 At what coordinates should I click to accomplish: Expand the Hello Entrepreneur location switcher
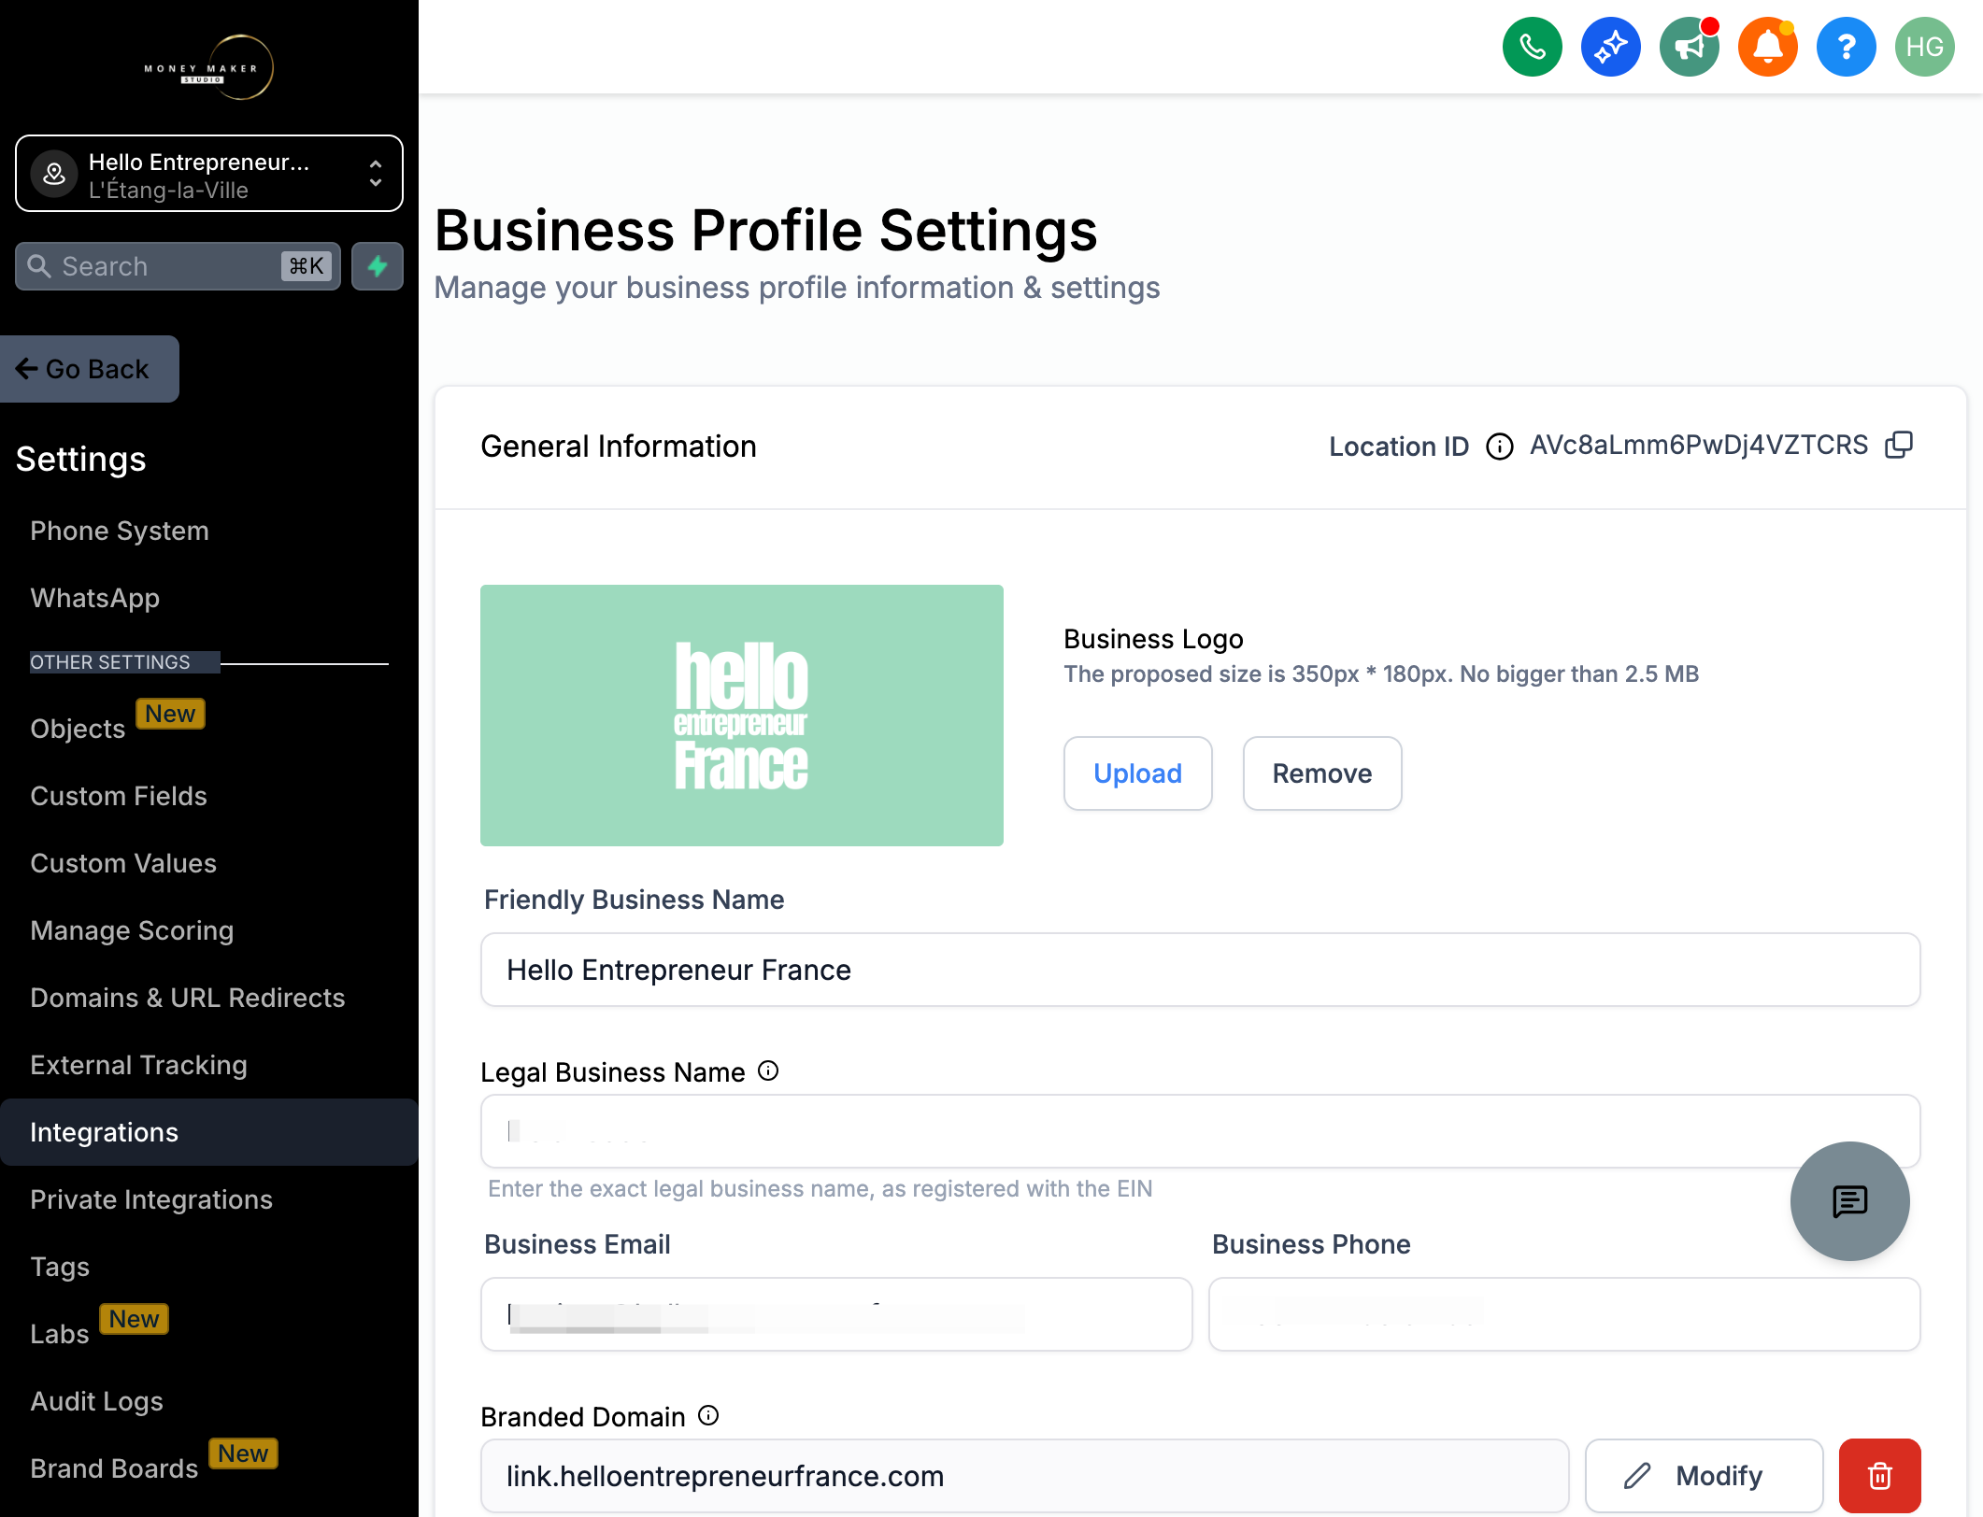(x=209, y=174)
